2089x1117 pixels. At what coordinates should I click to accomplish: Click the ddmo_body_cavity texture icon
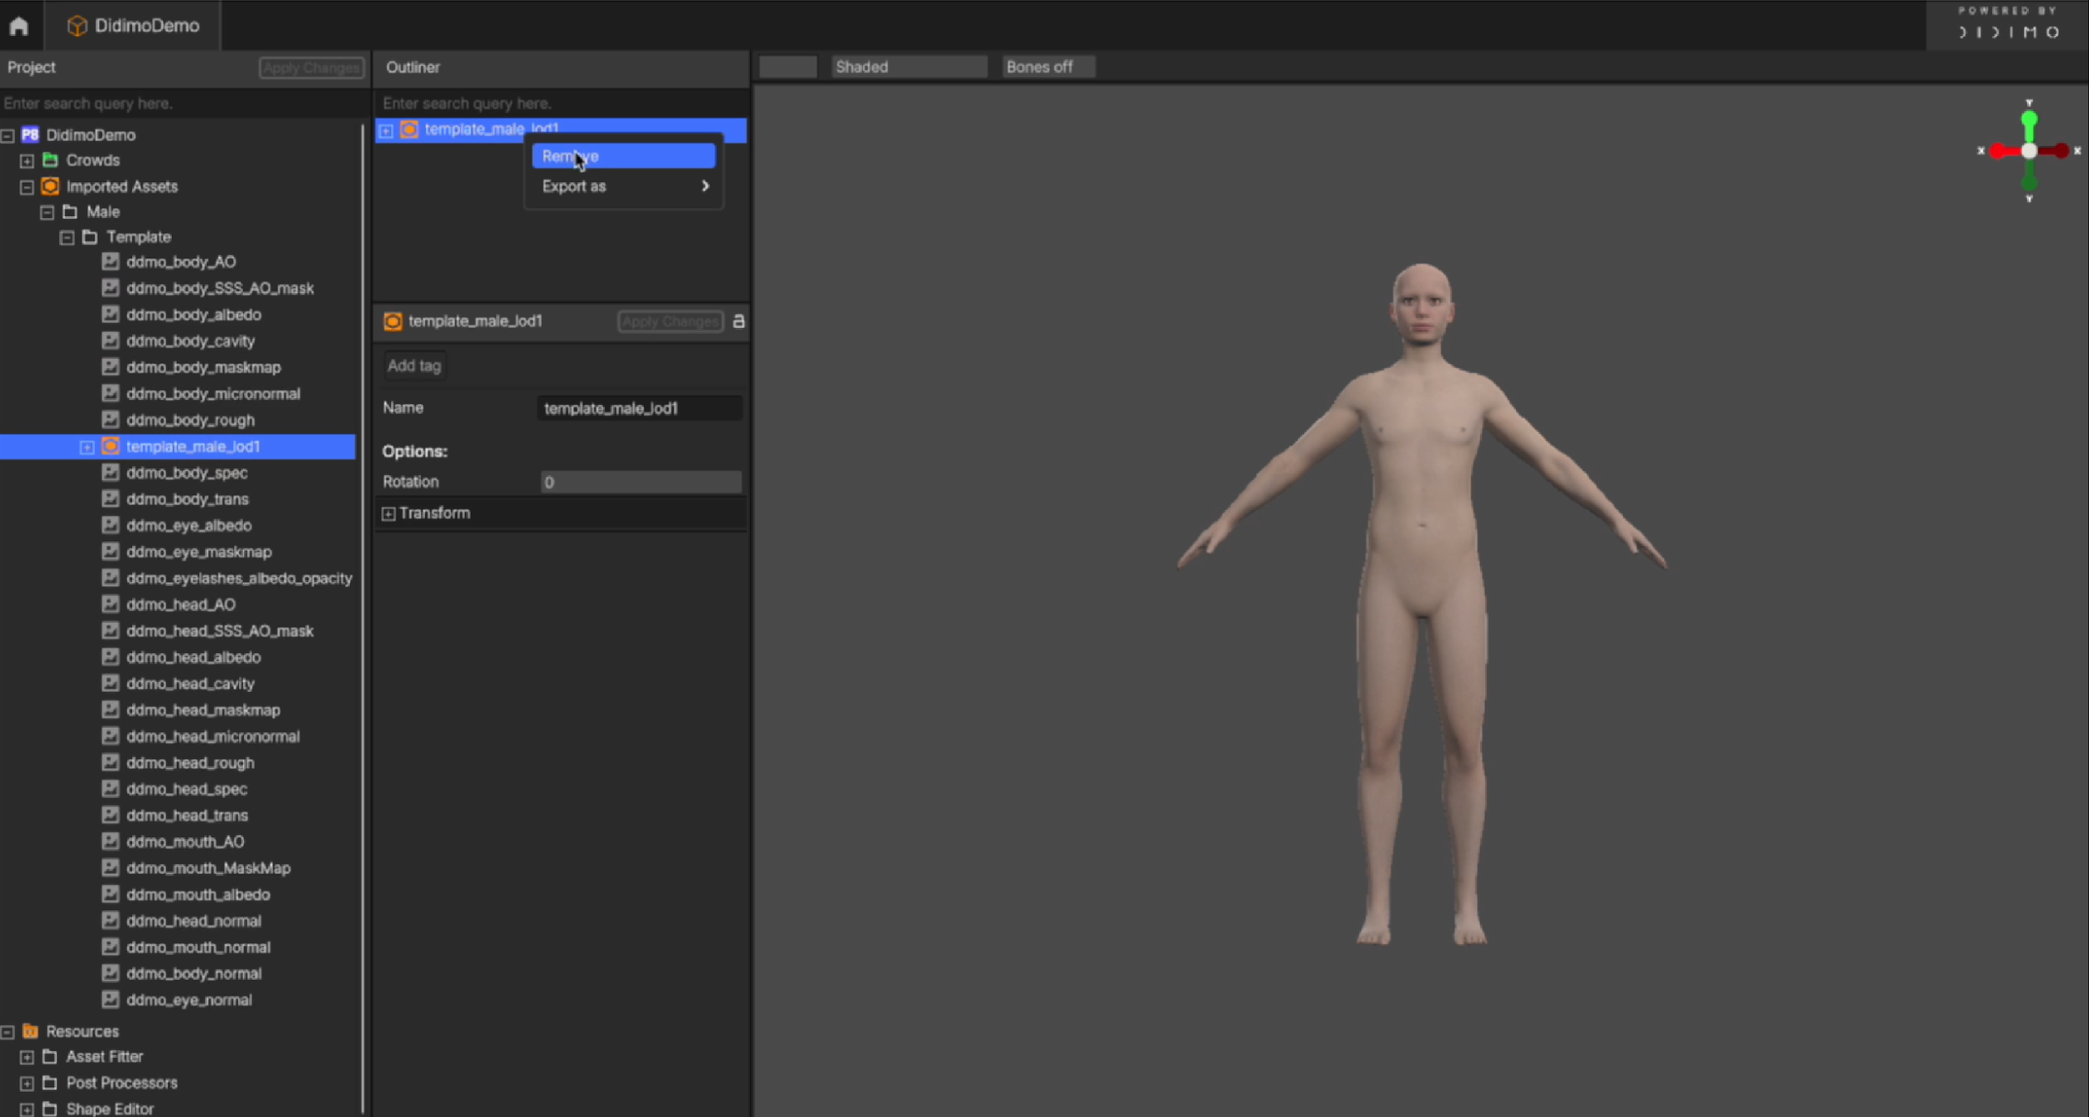110,341
